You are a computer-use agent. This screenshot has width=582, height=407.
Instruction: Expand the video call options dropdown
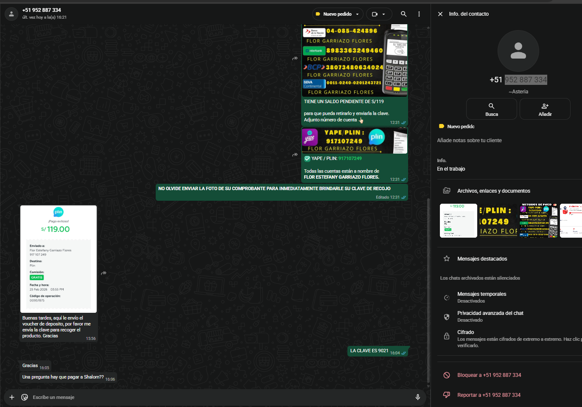pyautogui.click(x=379, y=14)
